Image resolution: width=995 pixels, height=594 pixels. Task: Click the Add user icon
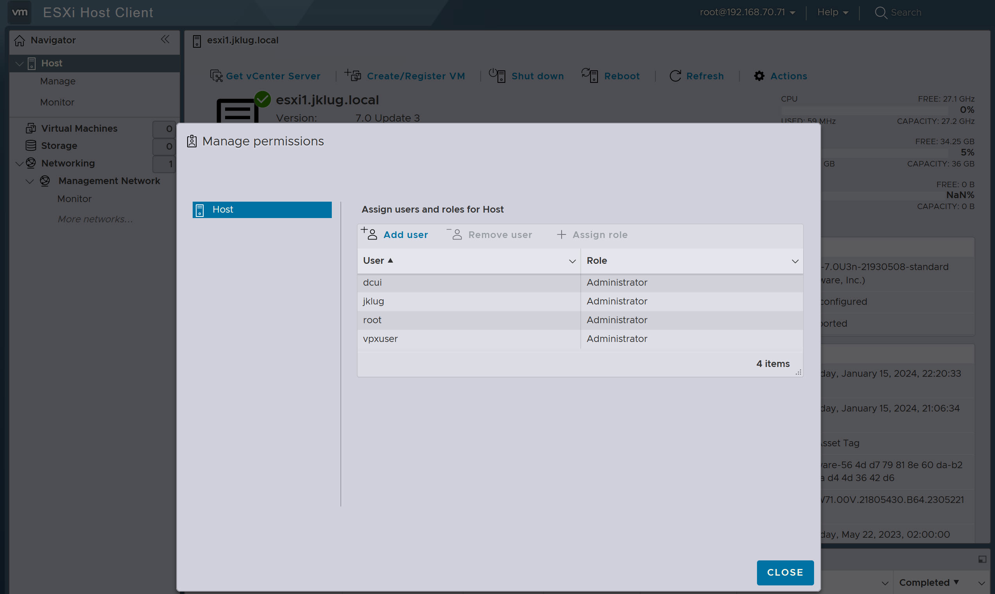click(369, 234)
